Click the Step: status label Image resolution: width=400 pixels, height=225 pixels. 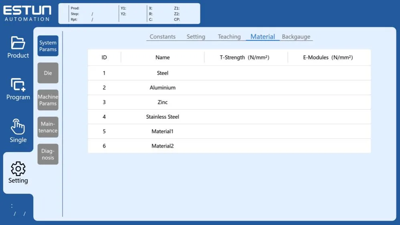point(75,14)
